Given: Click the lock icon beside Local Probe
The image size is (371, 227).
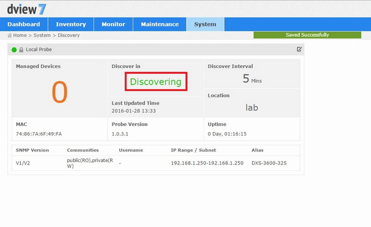Looking at the screenshot, I should coord(21,50).
